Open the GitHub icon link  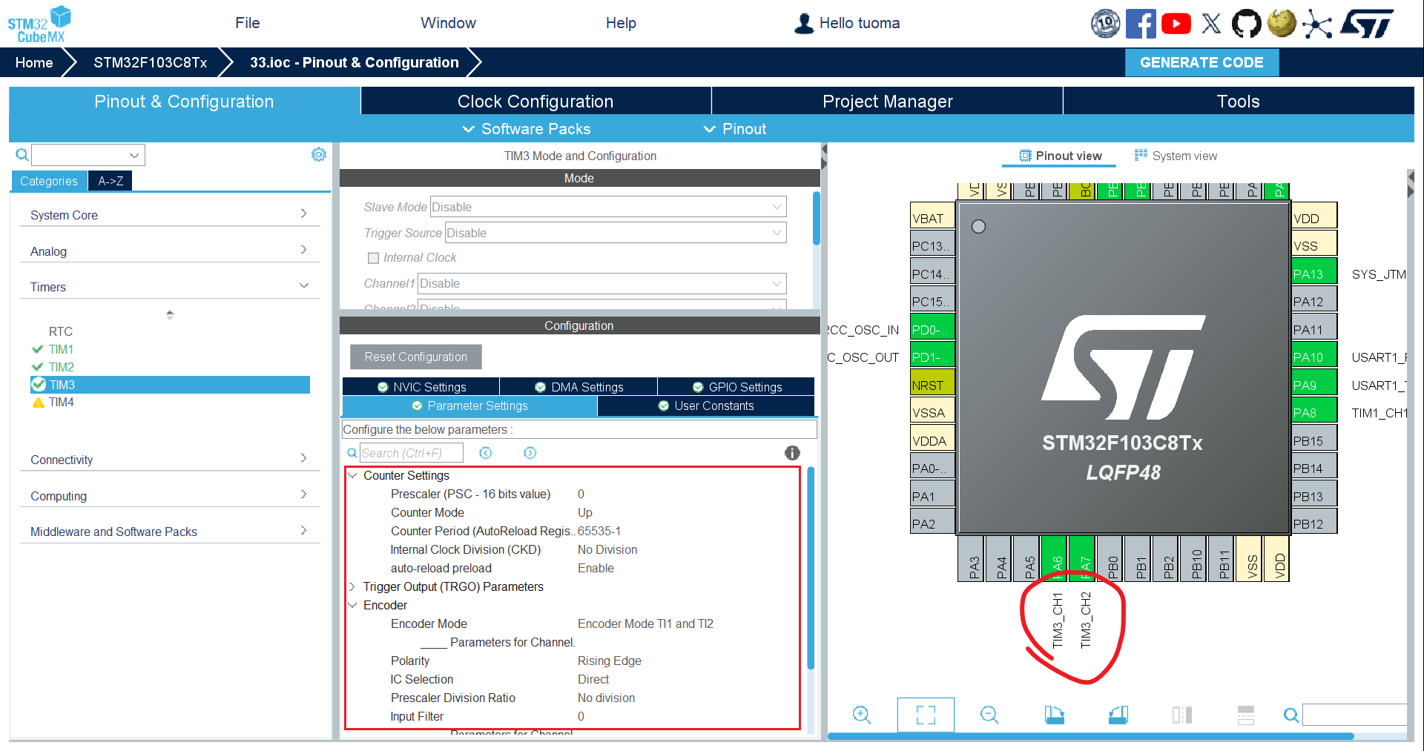click(1246, 24)
